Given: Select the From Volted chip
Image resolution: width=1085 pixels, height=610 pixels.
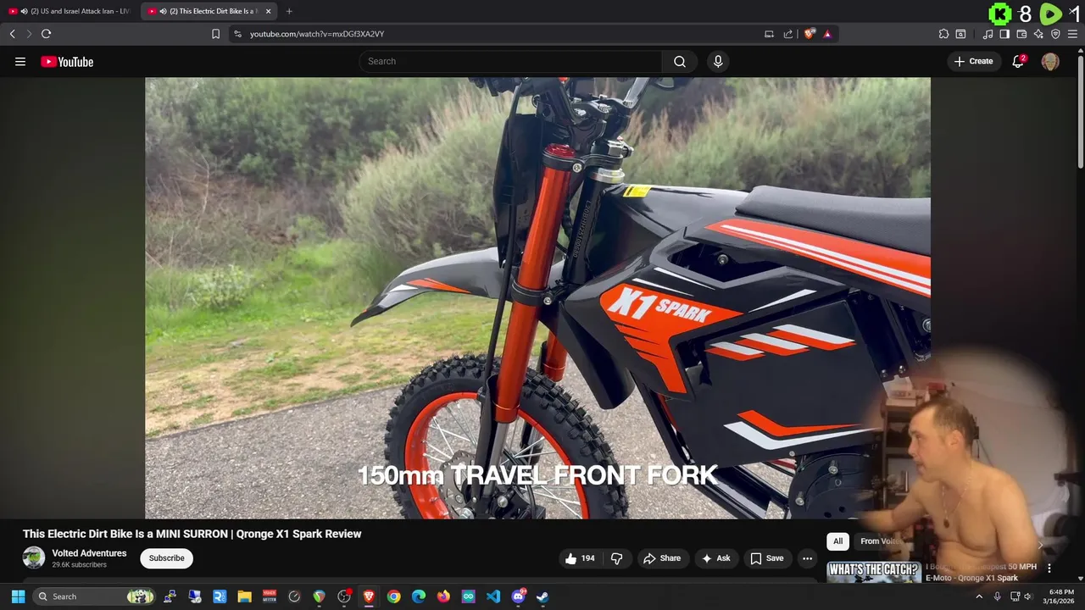Looking at the screenshot, I should pyautogui.click(x=880, y=541).
